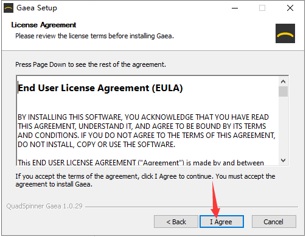Click the End User License Agreement heading
This screenshot has width=306, height=237.
click(100, 88)
